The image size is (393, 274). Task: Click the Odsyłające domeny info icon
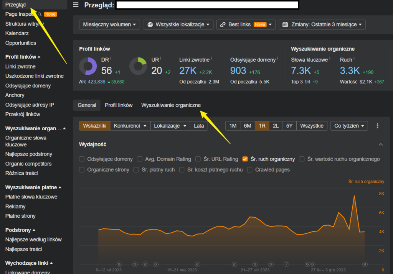277,58
